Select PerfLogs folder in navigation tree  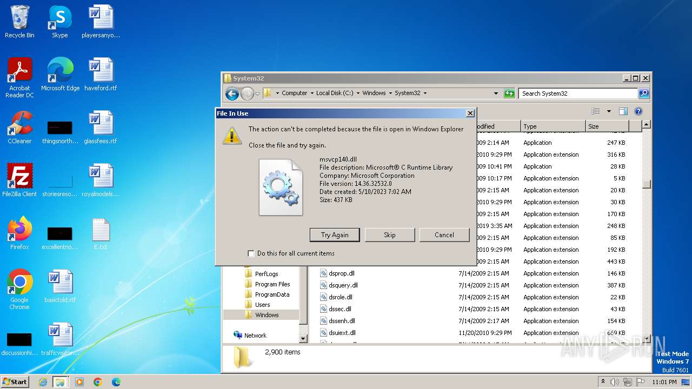coord(267,274)
